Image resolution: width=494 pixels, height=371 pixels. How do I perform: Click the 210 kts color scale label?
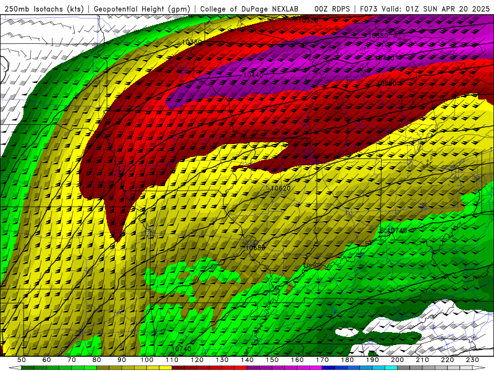[422, 360]
